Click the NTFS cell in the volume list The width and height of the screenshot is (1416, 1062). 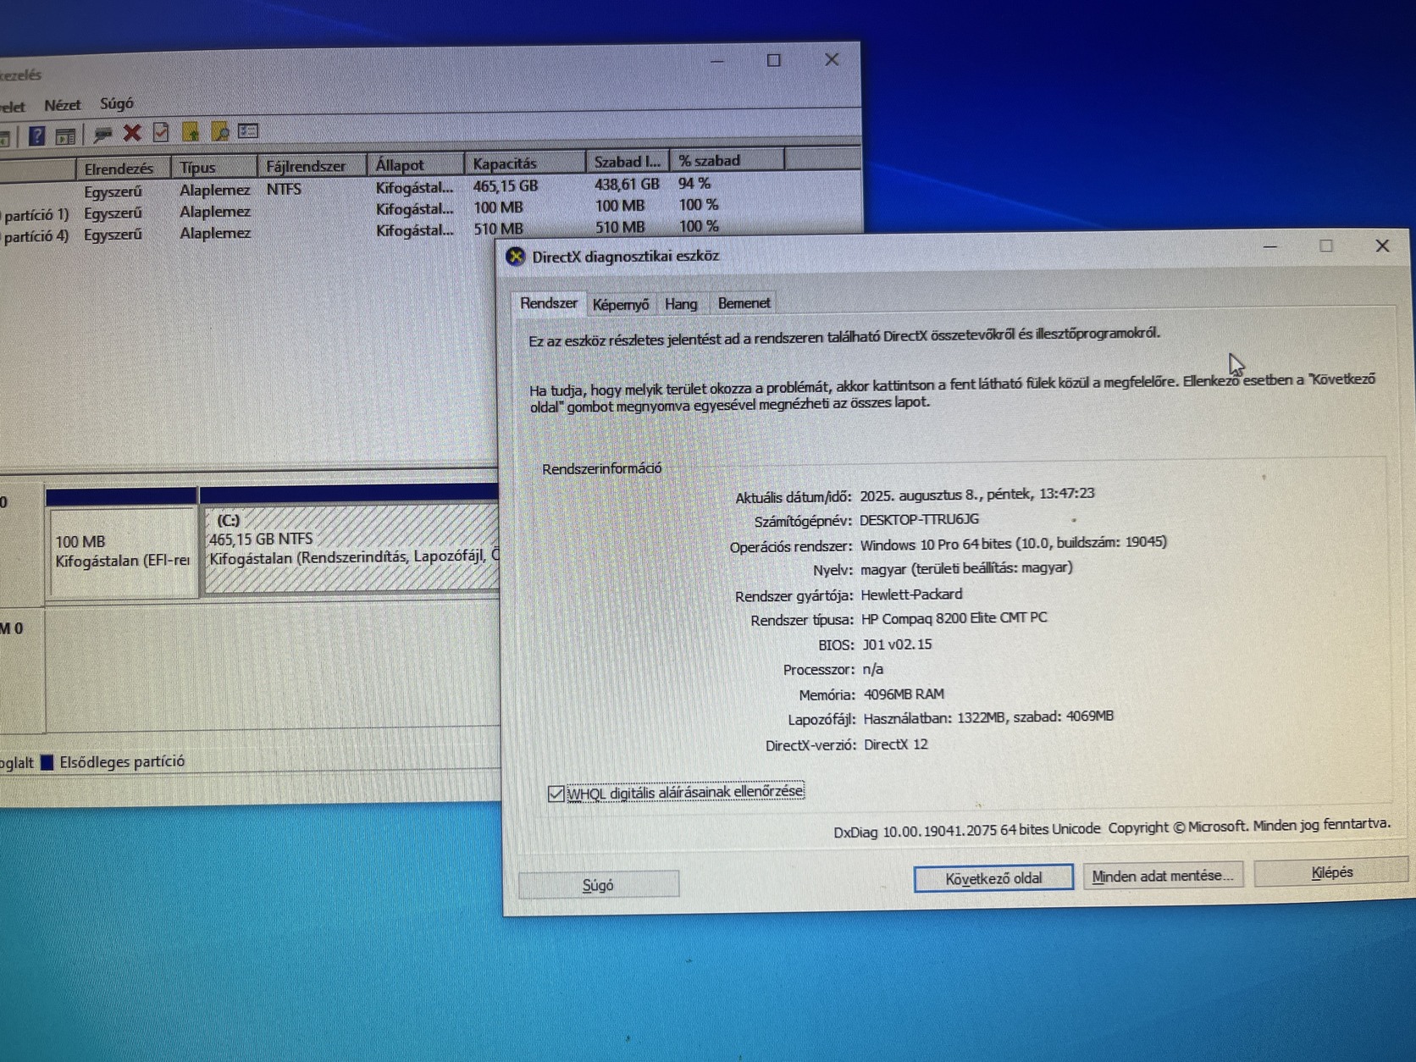pyautogui.click(x=284, y=189)
